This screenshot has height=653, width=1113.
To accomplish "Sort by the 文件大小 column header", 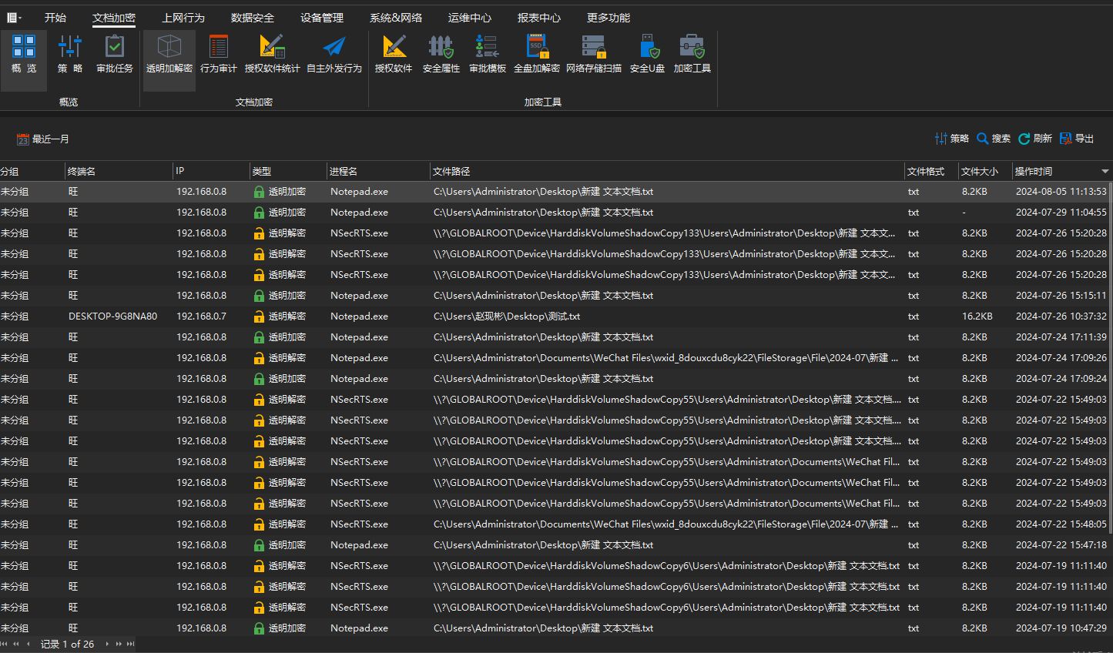I will click(x=985, y=171).
